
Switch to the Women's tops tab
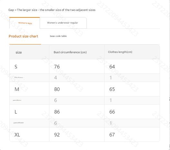(x=25, y=23)
